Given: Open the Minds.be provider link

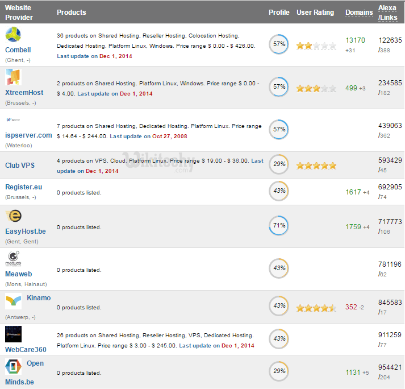Looking at the screenshot, I should pos(20,382).
